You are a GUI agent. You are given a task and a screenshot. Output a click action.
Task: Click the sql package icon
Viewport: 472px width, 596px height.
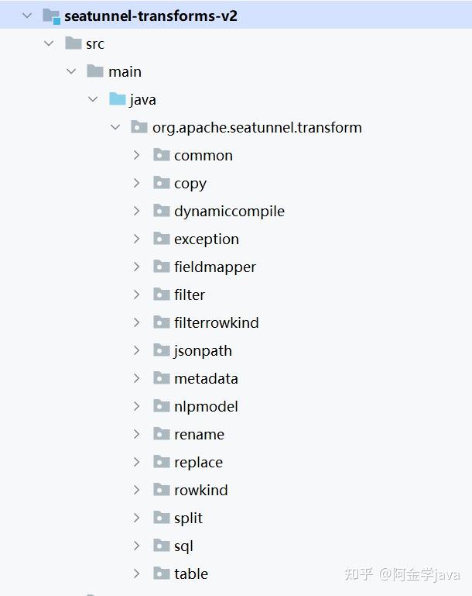[x=161, y=546]
